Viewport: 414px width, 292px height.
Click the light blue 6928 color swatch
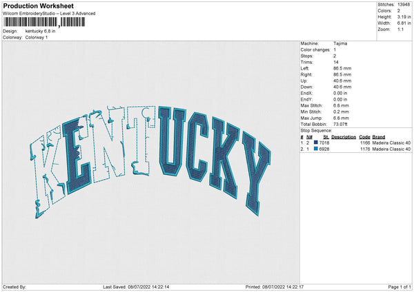[x=316, y=149]
